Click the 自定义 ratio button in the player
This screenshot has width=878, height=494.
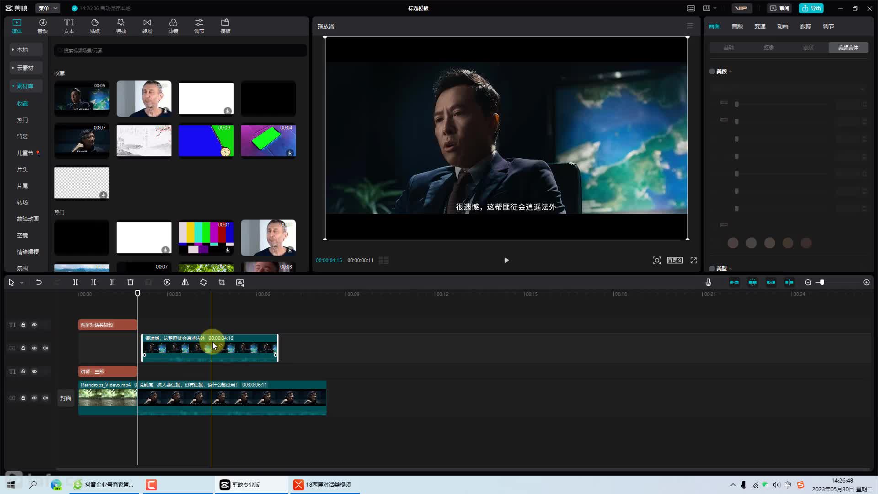(x=675, y=260)
